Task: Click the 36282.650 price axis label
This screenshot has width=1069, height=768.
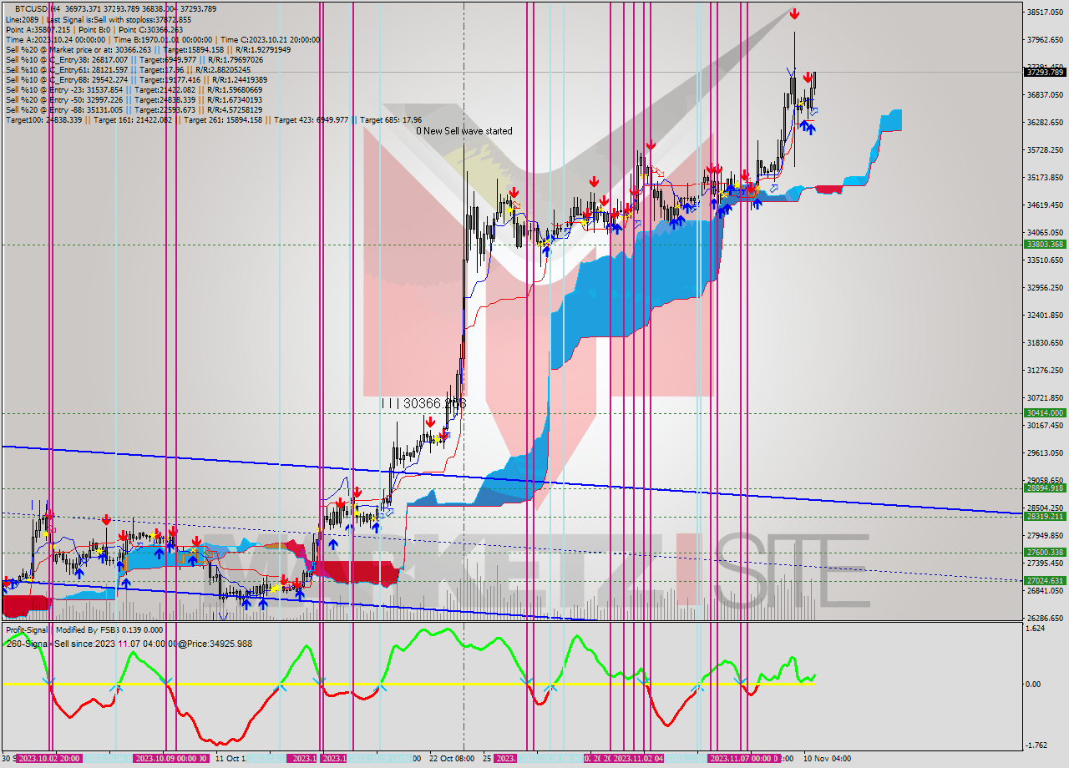Action: pos(1044,122)
